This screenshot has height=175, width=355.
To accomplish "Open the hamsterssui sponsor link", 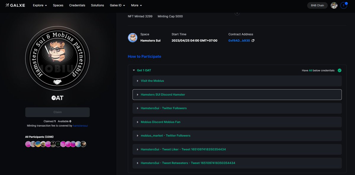I will (x=80, y=126).
